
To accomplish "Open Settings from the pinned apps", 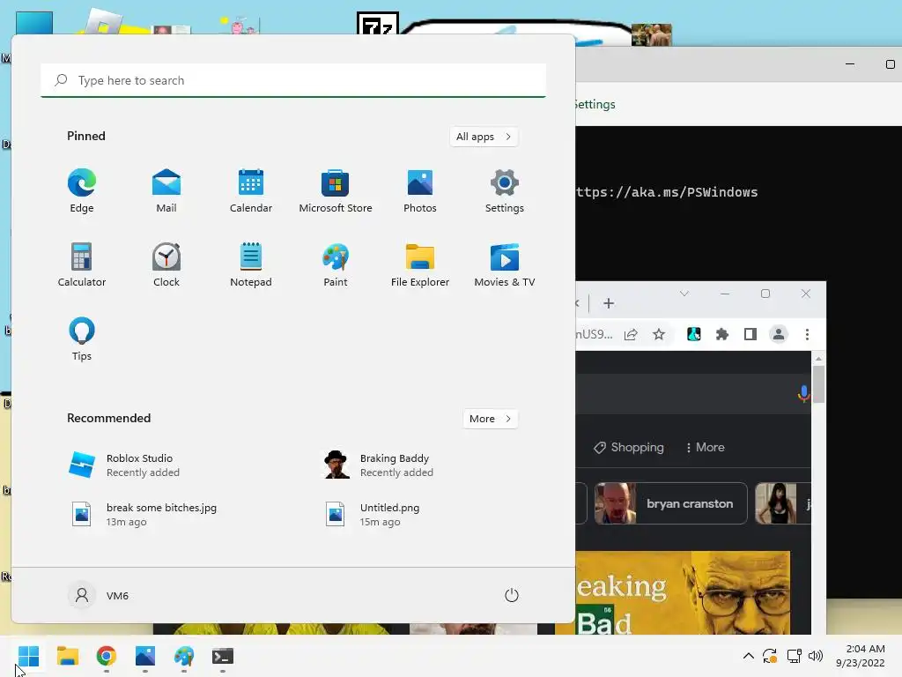I will click(x=505, y=191).
